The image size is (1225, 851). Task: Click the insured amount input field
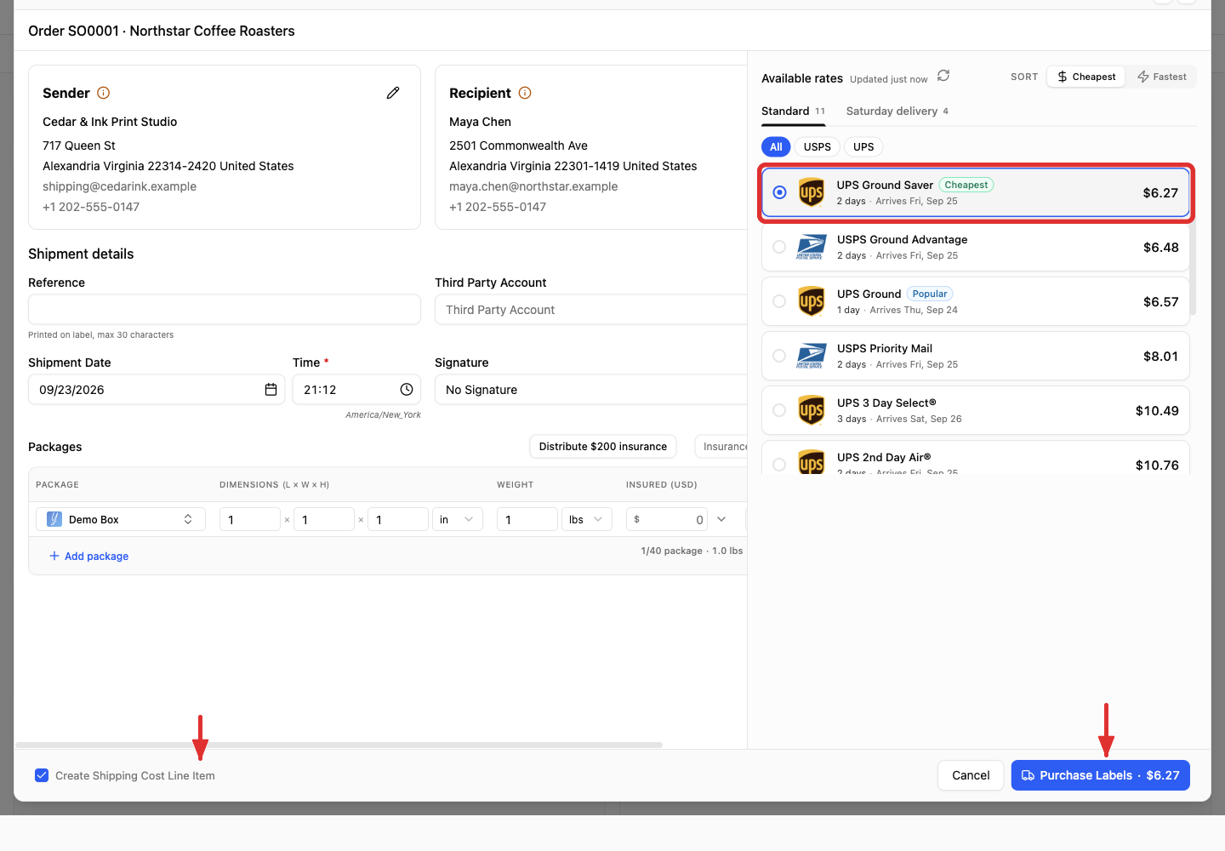pyautogui.click(x=669, y=519)
